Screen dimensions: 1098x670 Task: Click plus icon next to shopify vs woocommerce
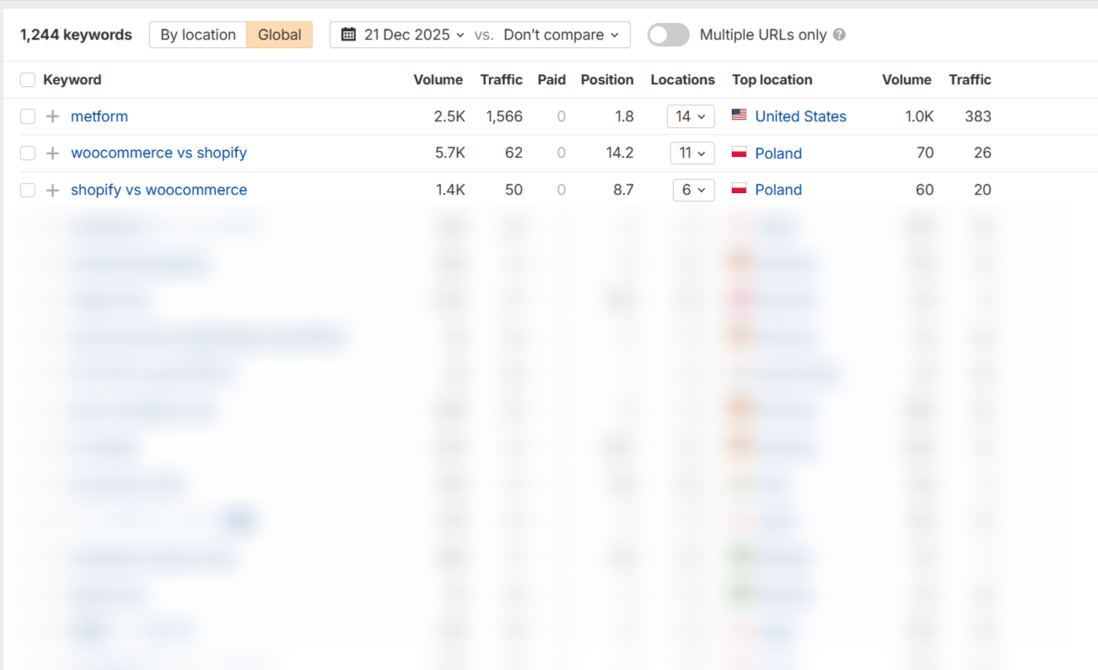pyautogui.click(x=52, y=190)
